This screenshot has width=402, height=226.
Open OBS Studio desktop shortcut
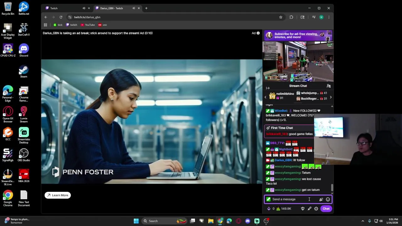point(24,155)
